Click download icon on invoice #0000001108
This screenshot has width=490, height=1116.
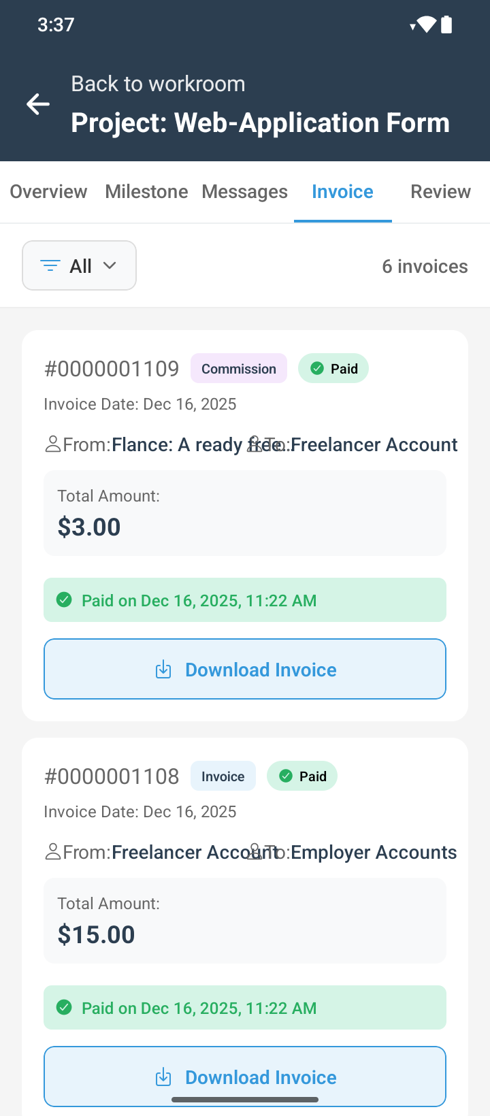(x=163, y=1077)
